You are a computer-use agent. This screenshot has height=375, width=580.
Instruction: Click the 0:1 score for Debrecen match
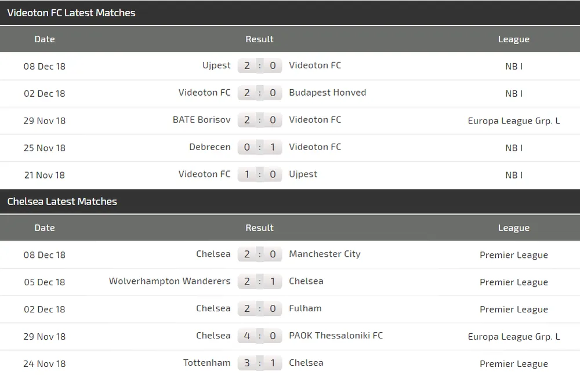pyautogui.click(x=259, y=148)
